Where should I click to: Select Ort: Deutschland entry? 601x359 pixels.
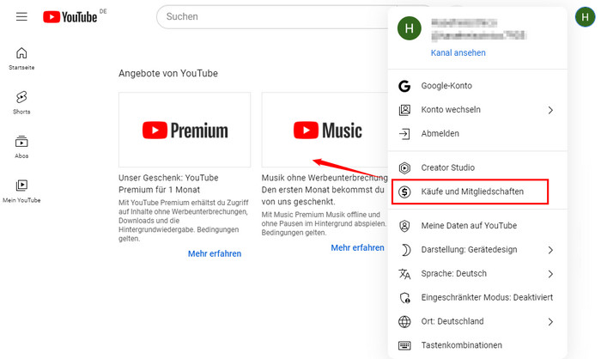tap(477, 321)
